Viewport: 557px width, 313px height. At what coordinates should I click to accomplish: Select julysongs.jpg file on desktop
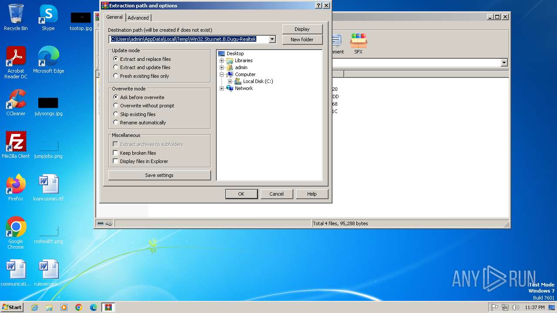[x=48, y=107]
